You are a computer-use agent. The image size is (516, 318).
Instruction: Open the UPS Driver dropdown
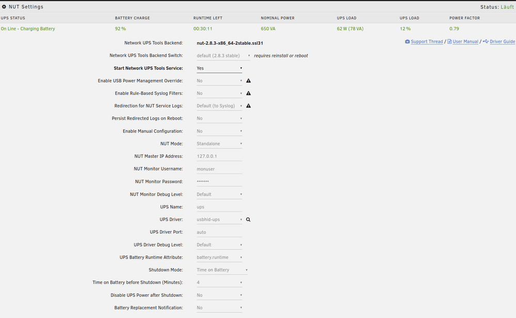click(x=219, y=220)
